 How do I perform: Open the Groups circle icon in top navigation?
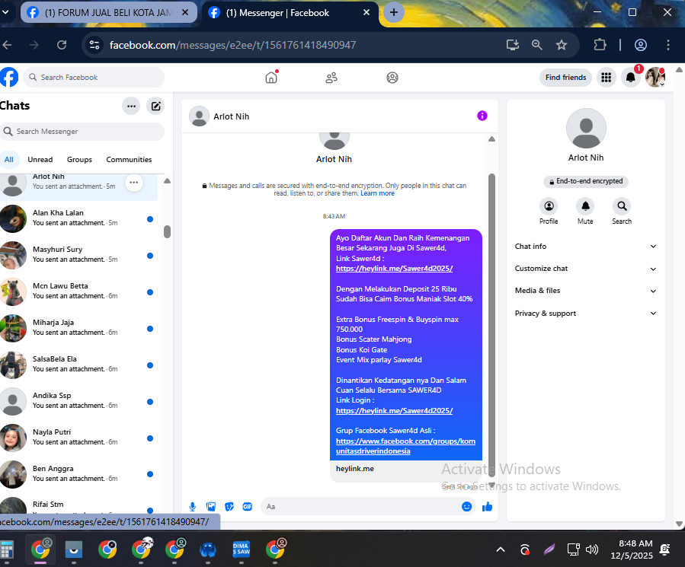coord(392,78)
